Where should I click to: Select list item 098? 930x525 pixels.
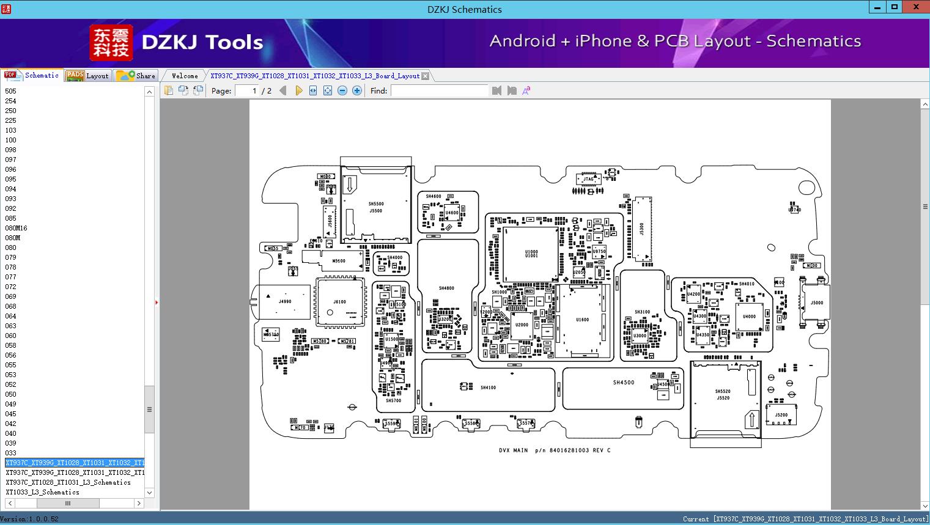[x=11, y=150]
